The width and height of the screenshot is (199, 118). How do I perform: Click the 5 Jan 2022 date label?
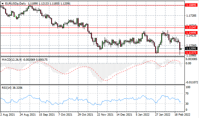(143, 115)
